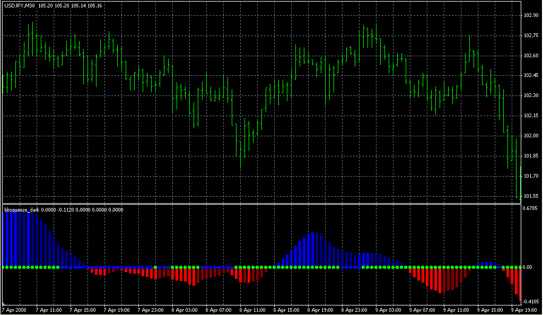Select the 9 Apr 19:00 time label
The image size is (543, 315).
(x=523, y=310)
